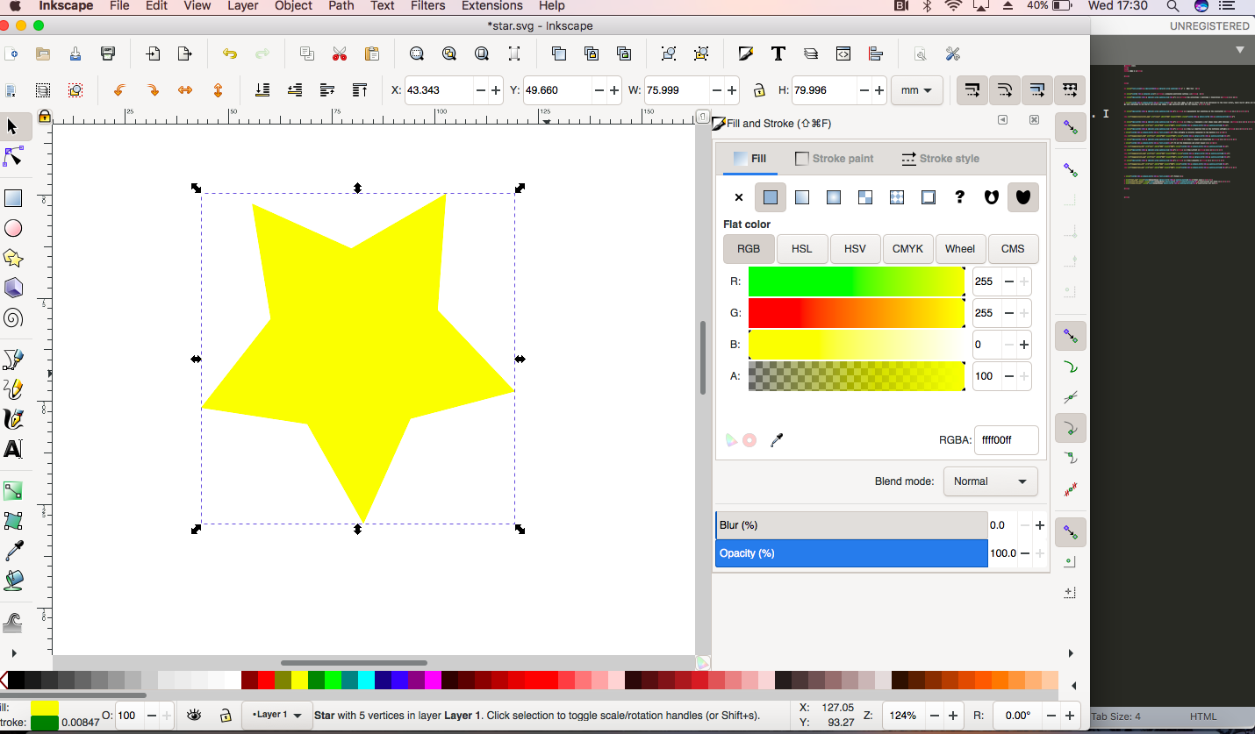Screen dimensions: 1255x734
Task: Select the Calligraphy tool
Action: pyautogui.click(x=13, y=419)
